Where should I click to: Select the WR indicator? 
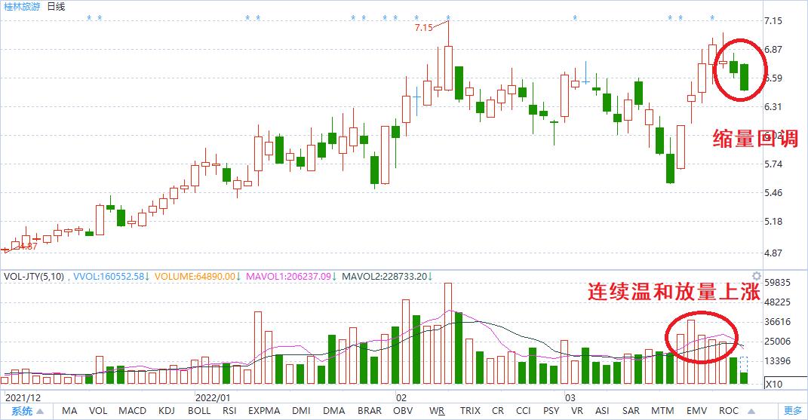[x=437, y=411]
